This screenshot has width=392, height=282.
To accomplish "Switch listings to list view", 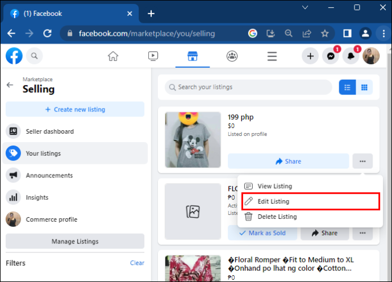I will (347, 88).
